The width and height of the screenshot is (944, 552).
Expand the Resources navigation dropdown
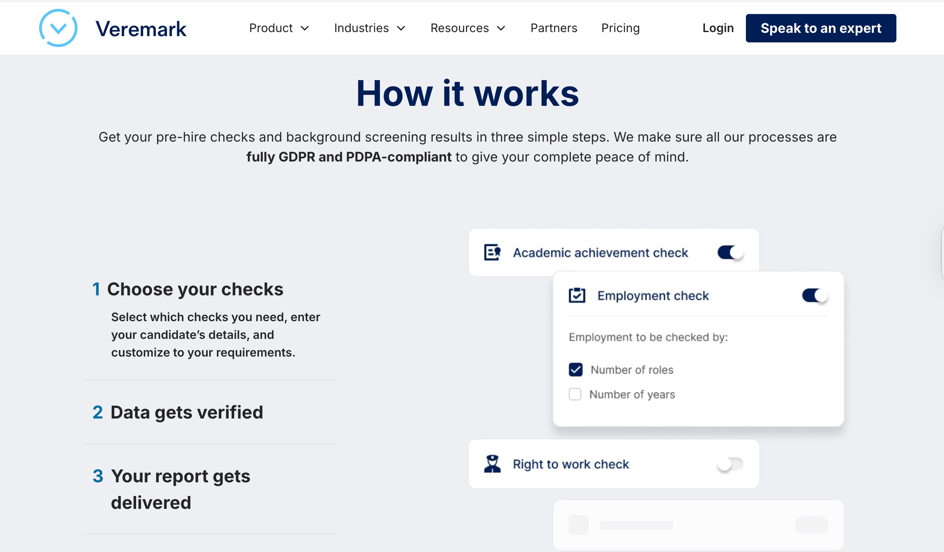[468, 28]
